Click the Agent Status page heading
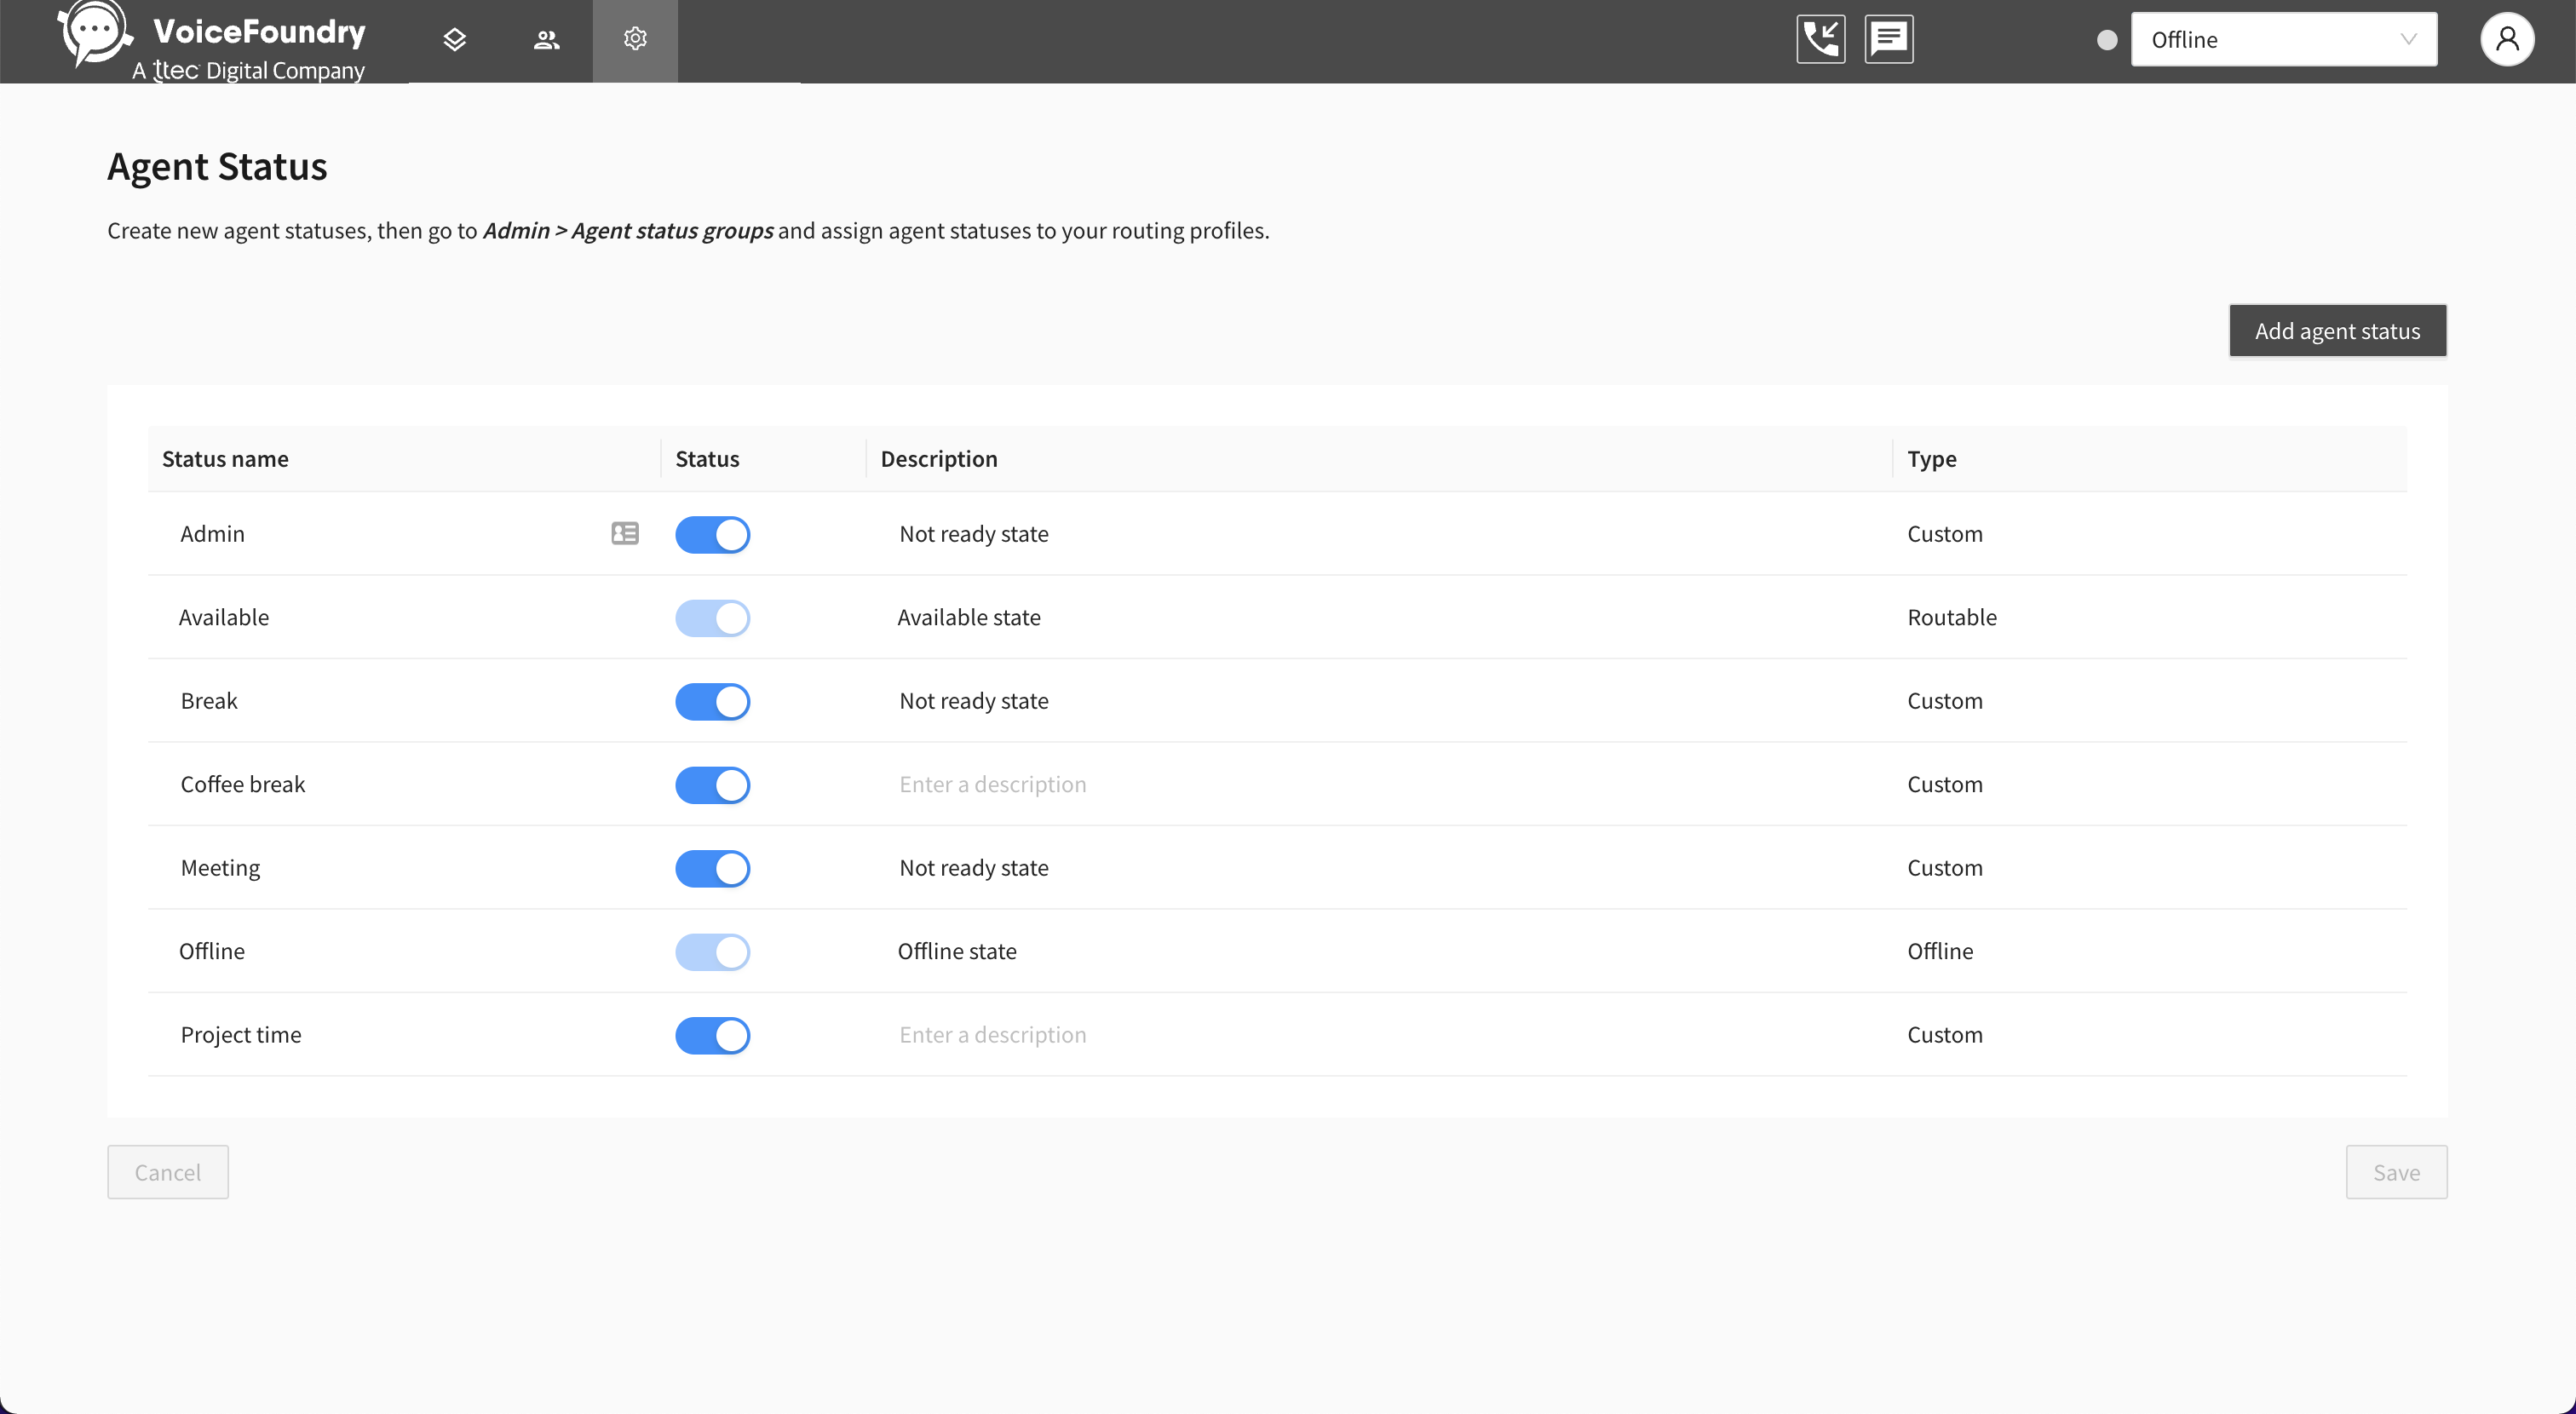The height and width of the screenshot is (1414, 2576). click(x=217, y=166)
